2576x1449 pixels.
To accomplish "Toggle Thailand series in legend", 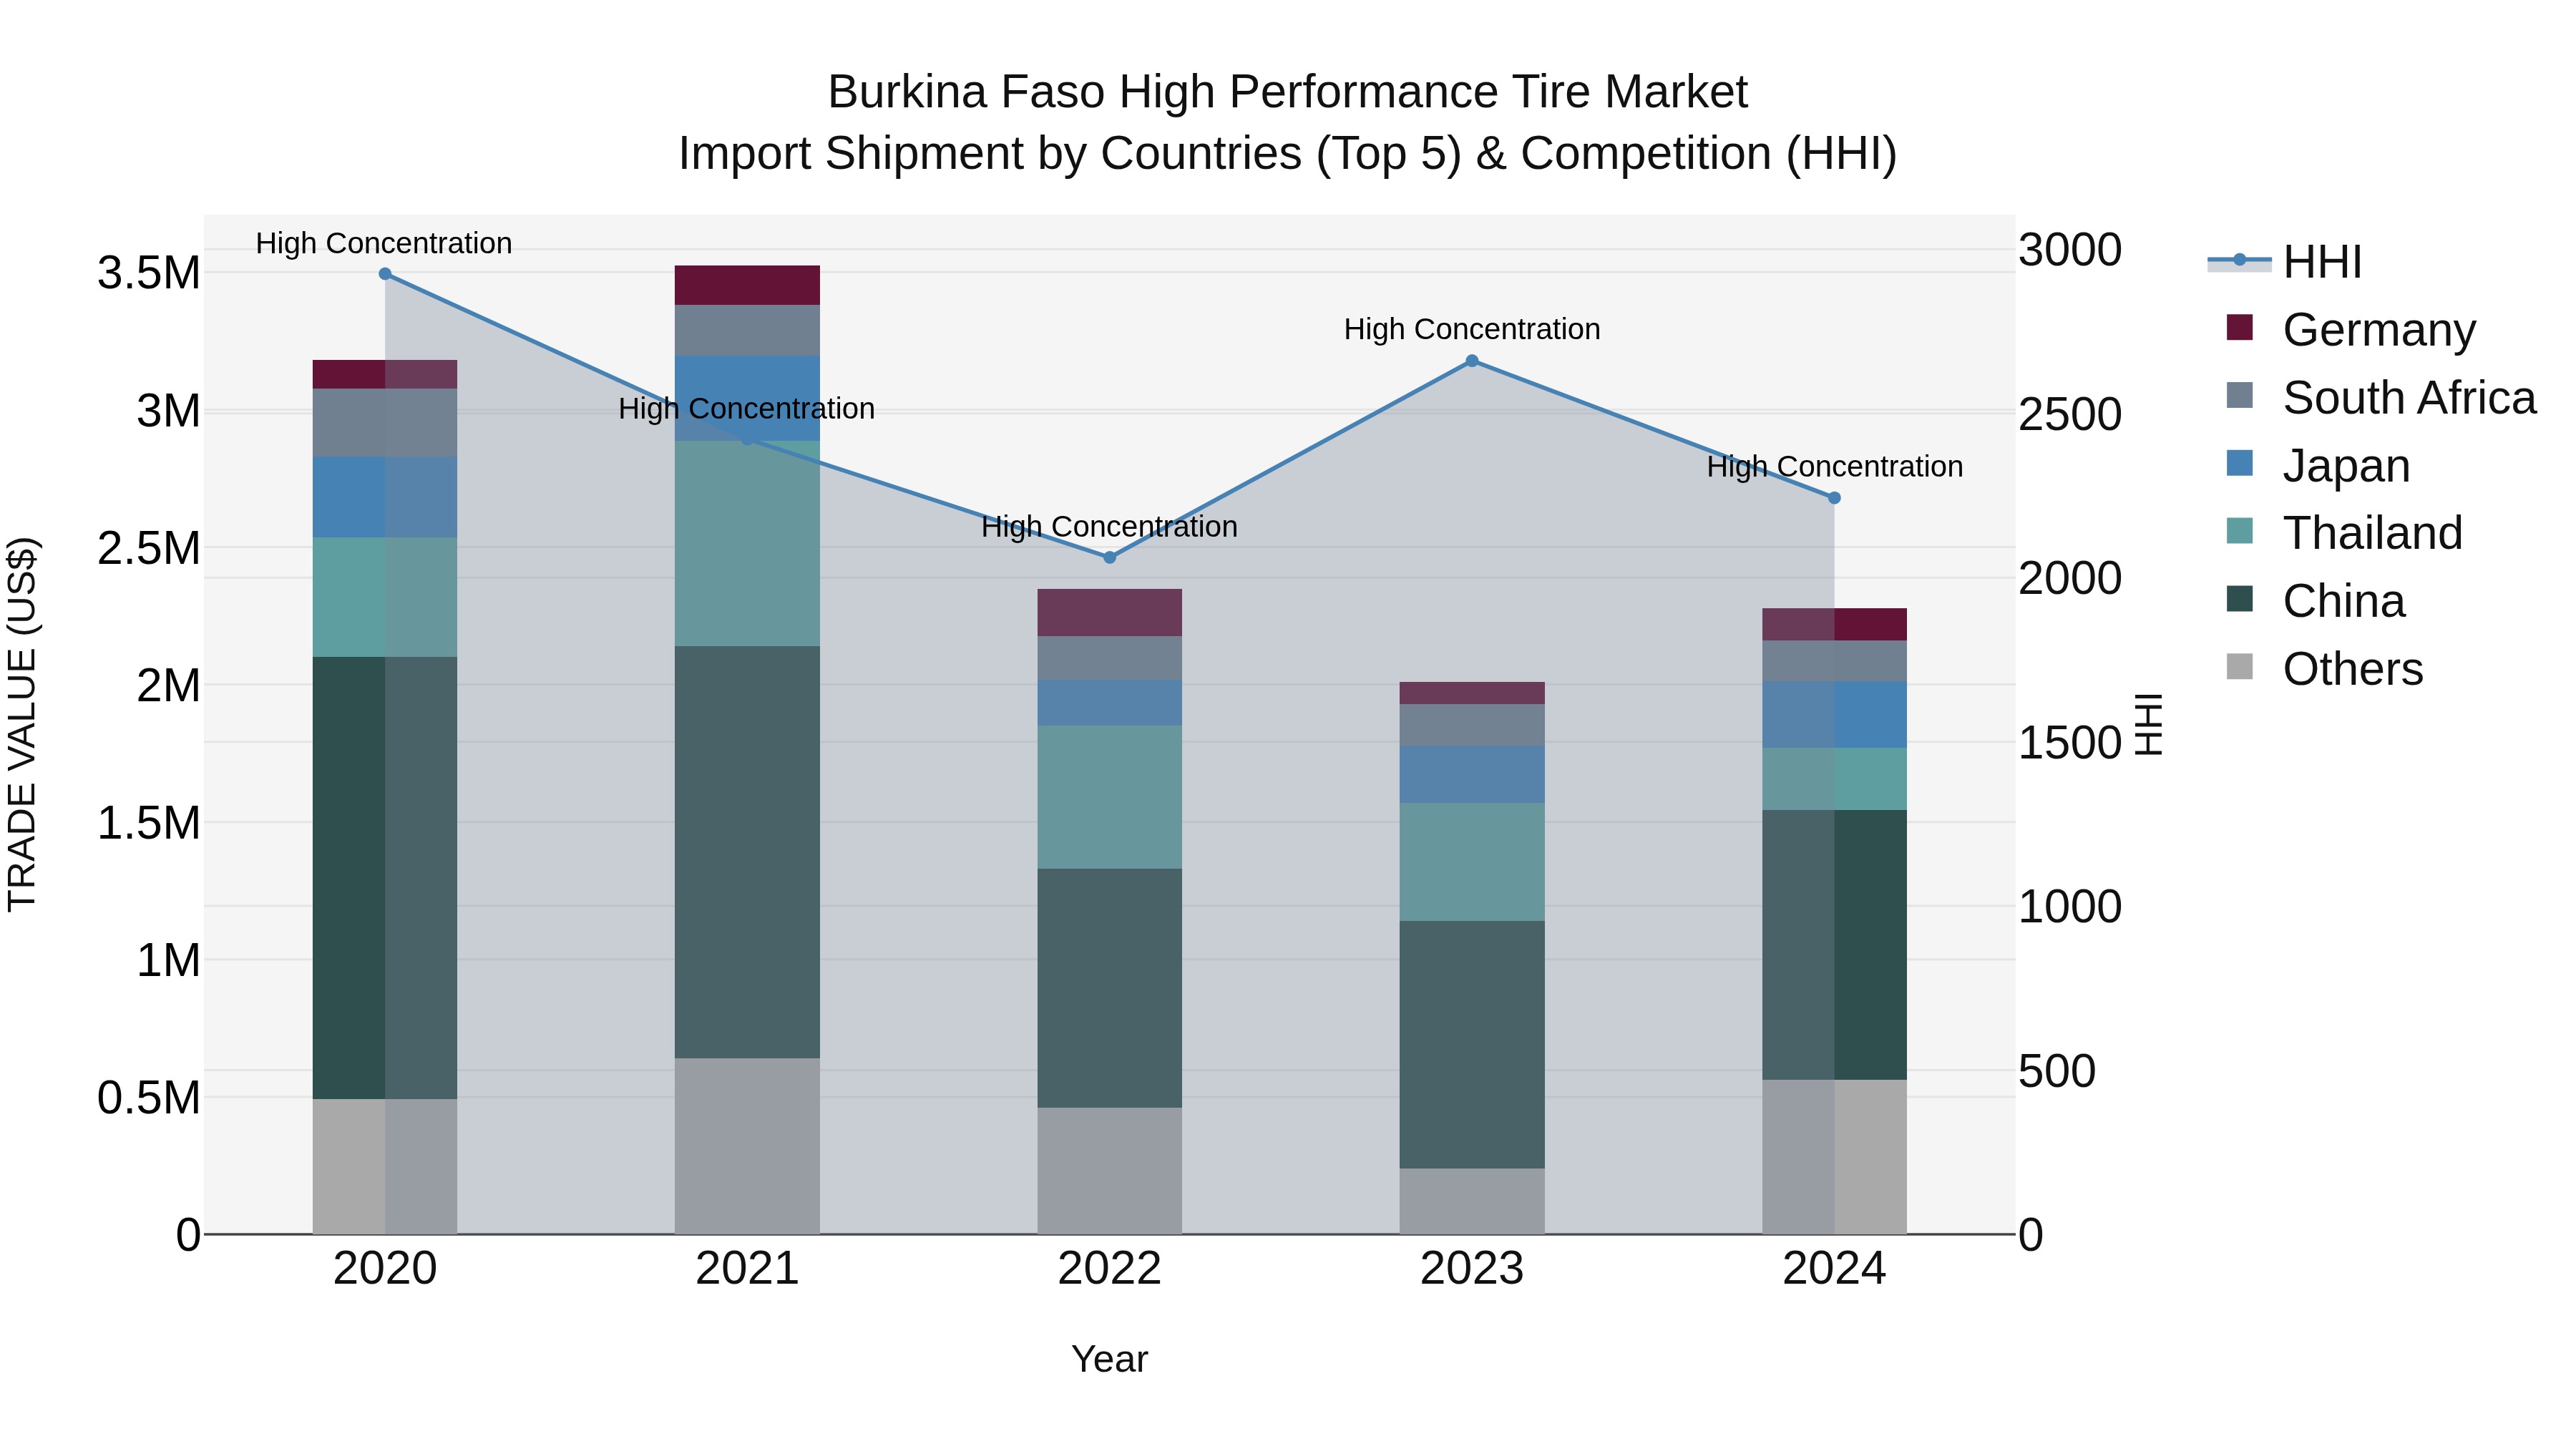I will [2344, 533].
